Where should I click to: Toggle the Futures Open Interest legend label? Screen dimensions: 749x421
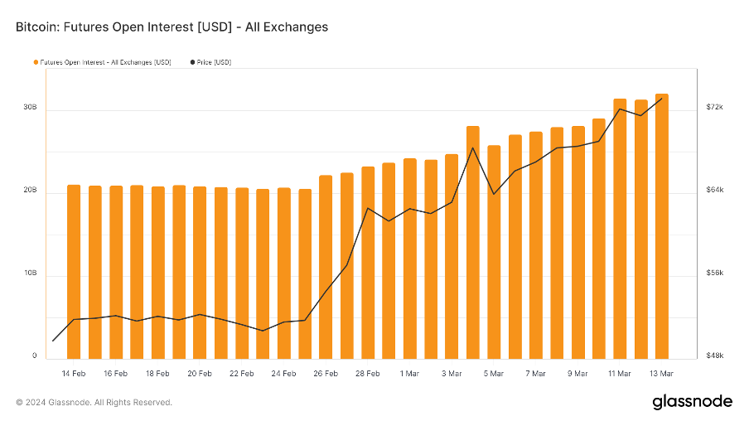106,62
